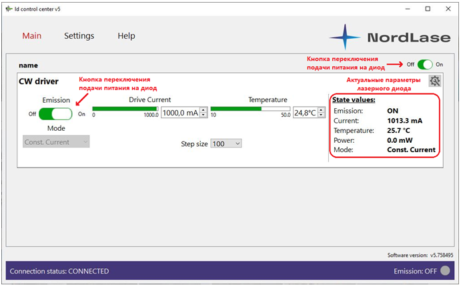Toggle the top-right diode power switch
Viewport: 461px width, 287px height.
(425, 65)
